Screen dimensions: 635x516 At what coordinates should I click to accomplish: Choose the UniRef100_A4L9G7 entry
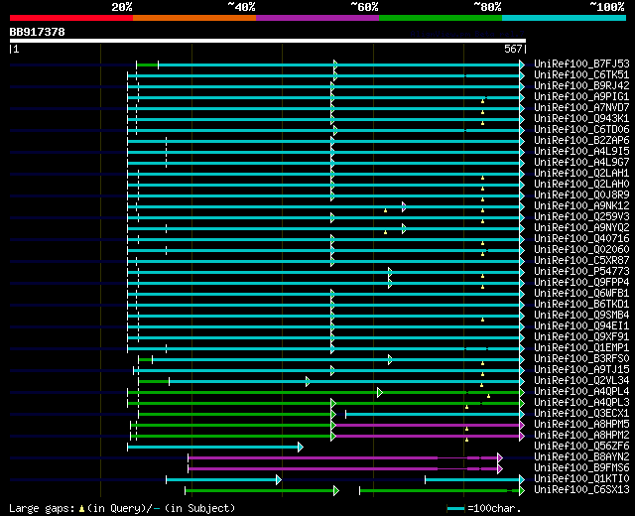581,163
